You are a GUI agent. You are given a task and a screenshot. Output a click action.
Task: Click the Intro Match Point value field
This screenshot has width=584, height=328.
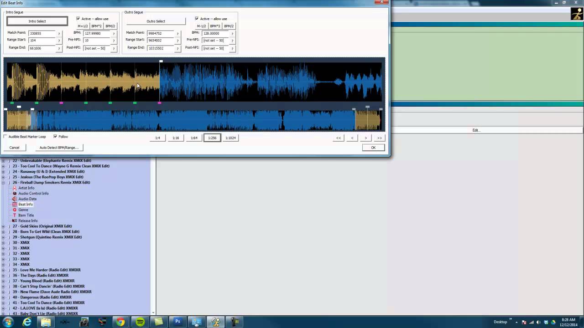pyautogui.click(x=42, y=33)
